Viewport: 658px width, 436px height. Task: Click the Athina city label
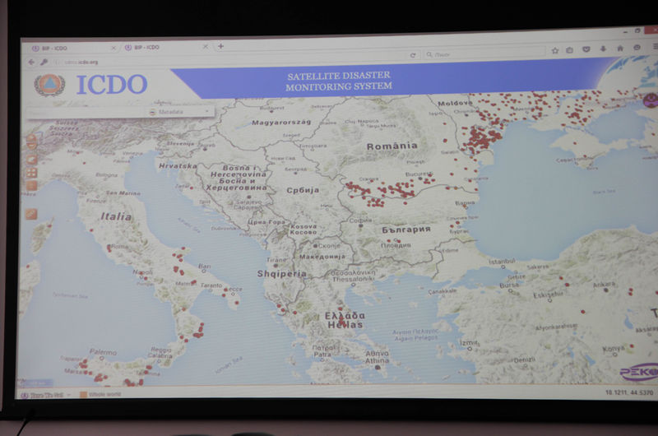(377, 360)
